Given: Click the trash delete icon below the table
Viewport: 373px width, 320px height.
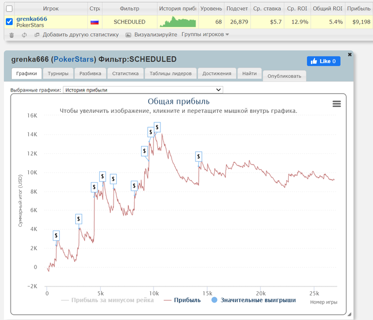Looking at the screenshot, I should [x=11, y=35].
